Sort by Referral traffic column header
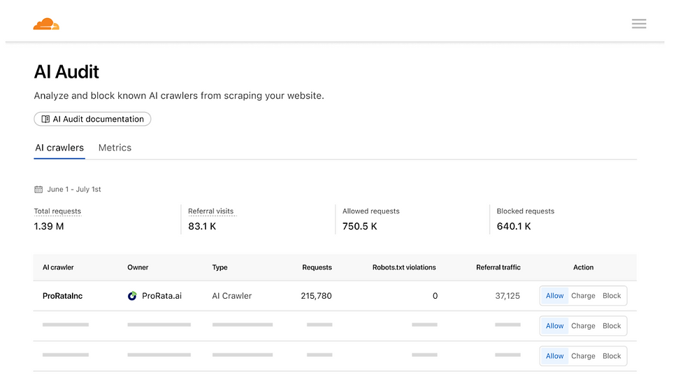 (x=498, y=267)
